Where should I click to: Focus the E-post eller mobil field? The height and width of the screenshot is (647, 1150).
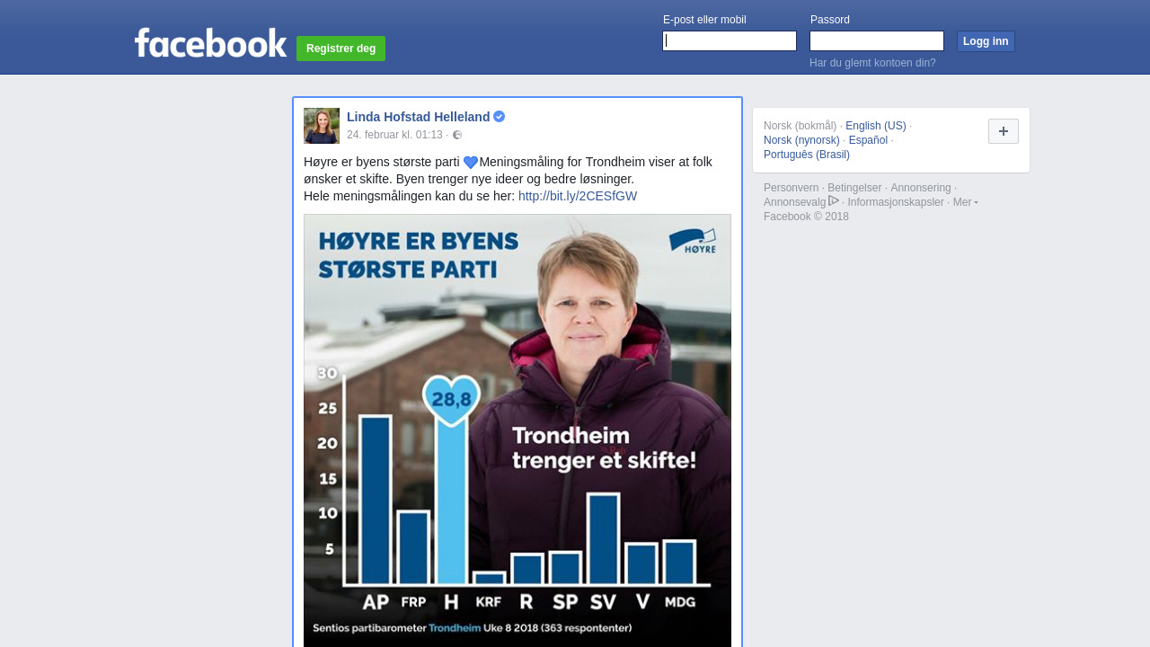click(730, 41)
